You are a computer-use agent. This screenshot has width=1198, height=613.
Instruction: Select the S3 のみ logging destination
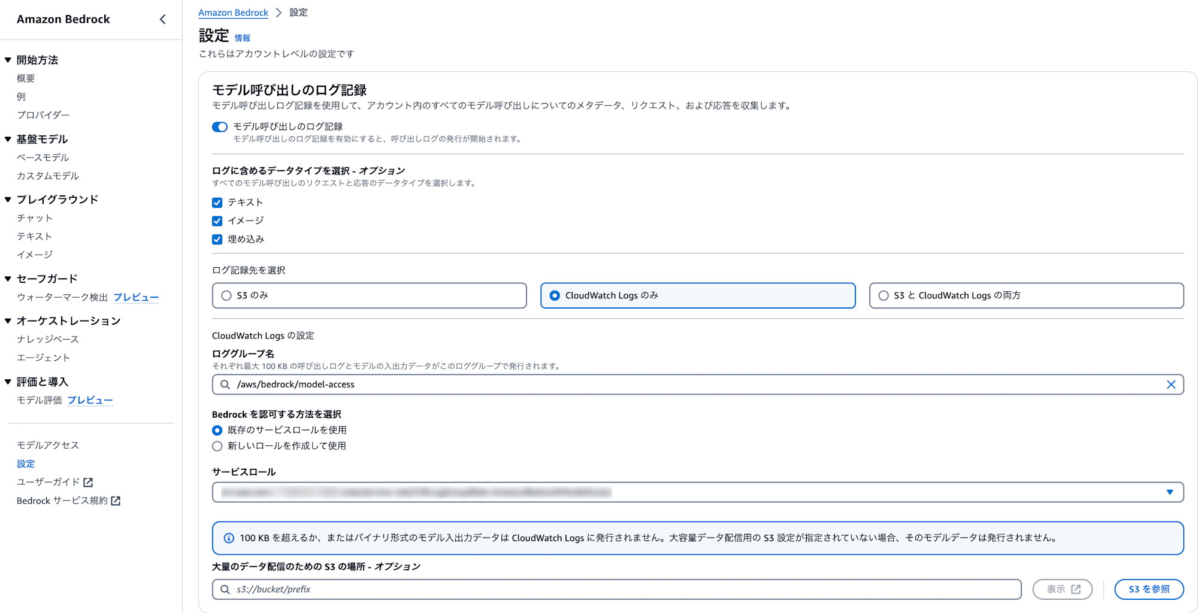(370, 295)
